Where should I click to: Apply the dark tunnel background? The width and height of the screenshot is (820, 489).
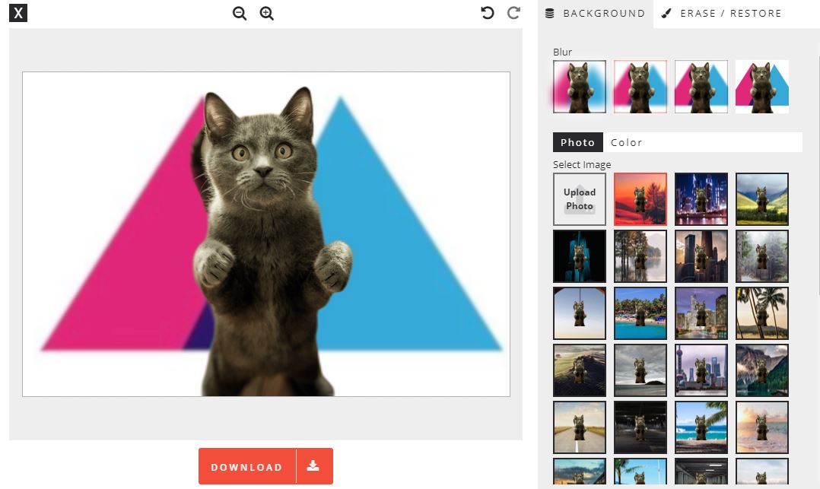pyautogui.click(x=640, y=427)
